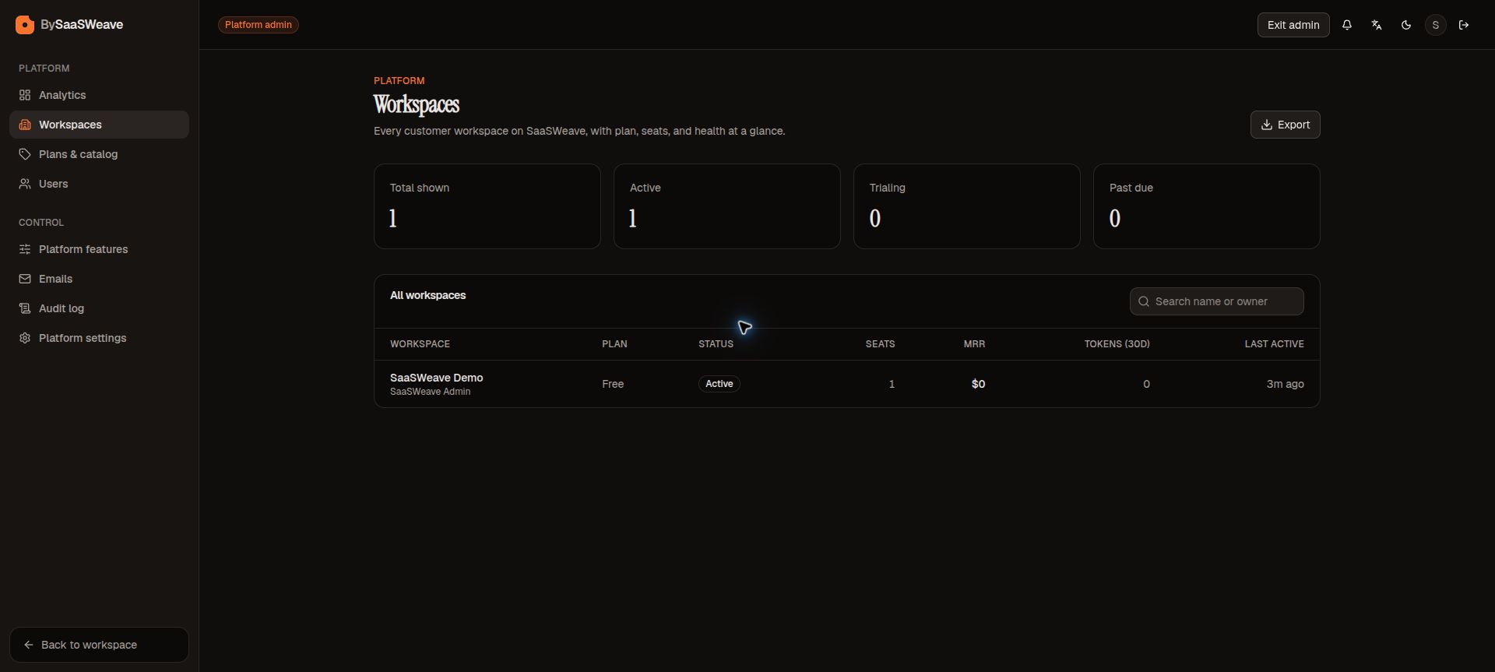Click the Trialing stat card
1495x672 pixels.
tap(967, 206)
